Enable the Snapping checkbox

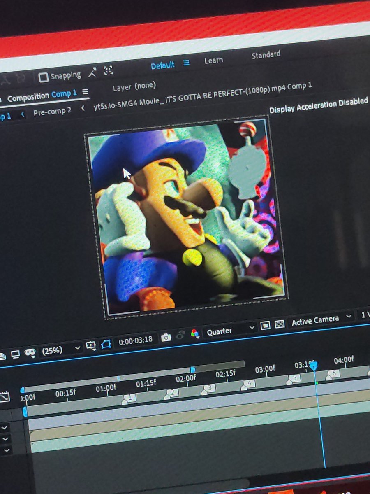click(x=43, y=77)
